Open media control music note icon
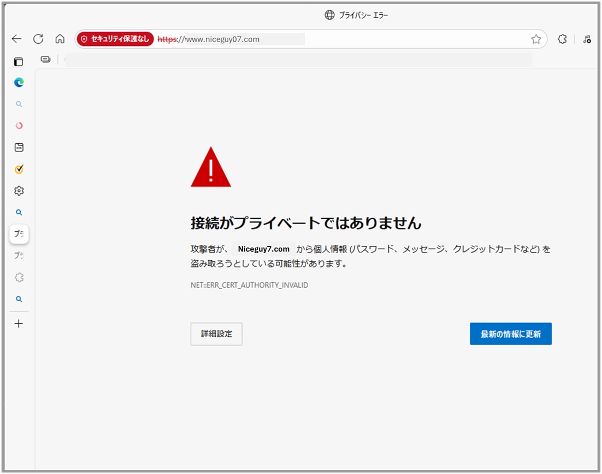 tap(587, 39)
